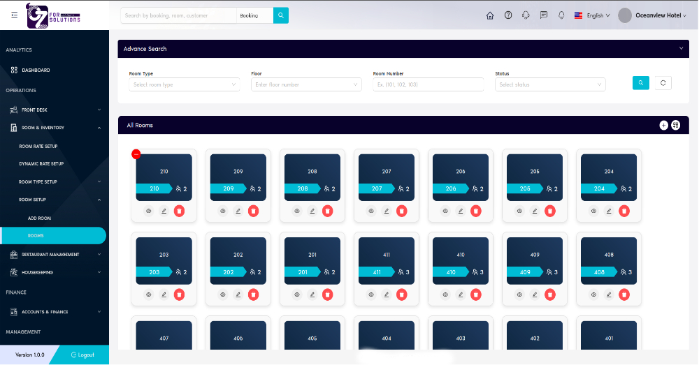The width and height of the screenshot is (699, 365).
Task: Click the reset refresh icon in Advance Search
Action: (x=663, y=83)
